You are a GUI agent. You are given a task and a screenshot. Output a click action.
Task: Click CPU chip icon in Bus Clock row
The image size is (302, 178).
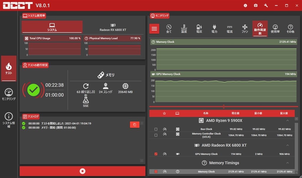[178, 129]
